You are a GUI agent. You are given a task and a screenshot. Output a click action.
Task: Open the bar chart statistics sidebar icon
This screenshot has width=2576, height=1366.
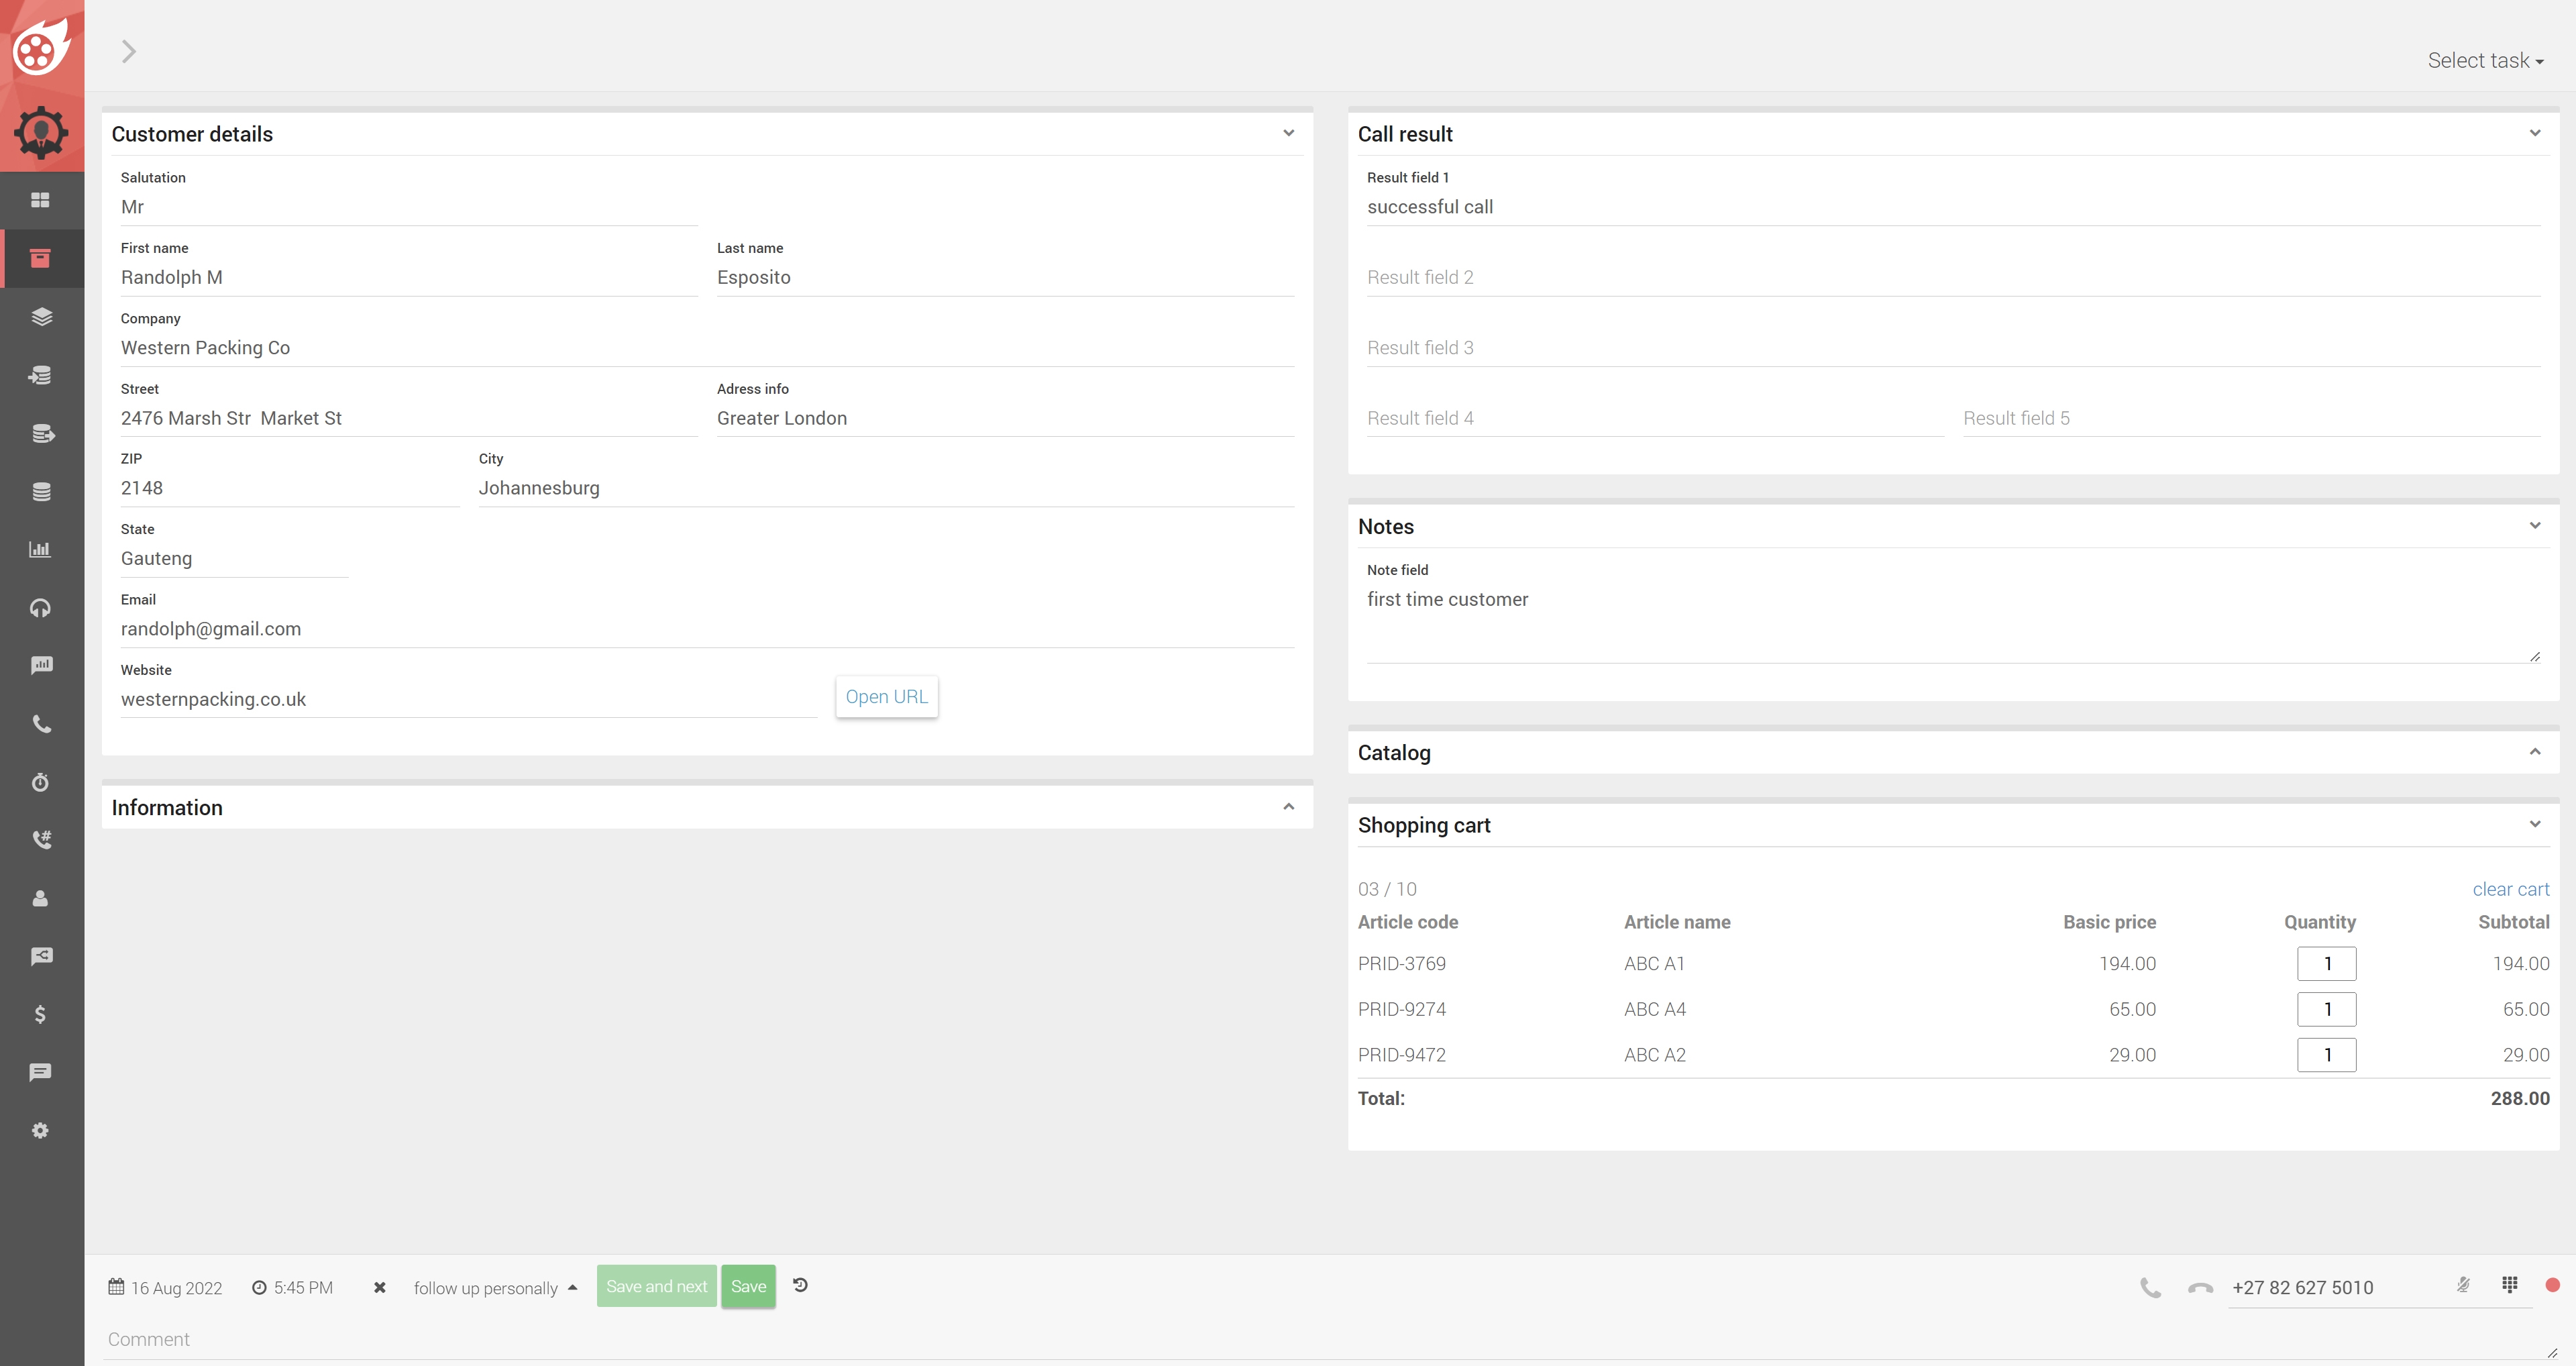click(x=40, y=549)
